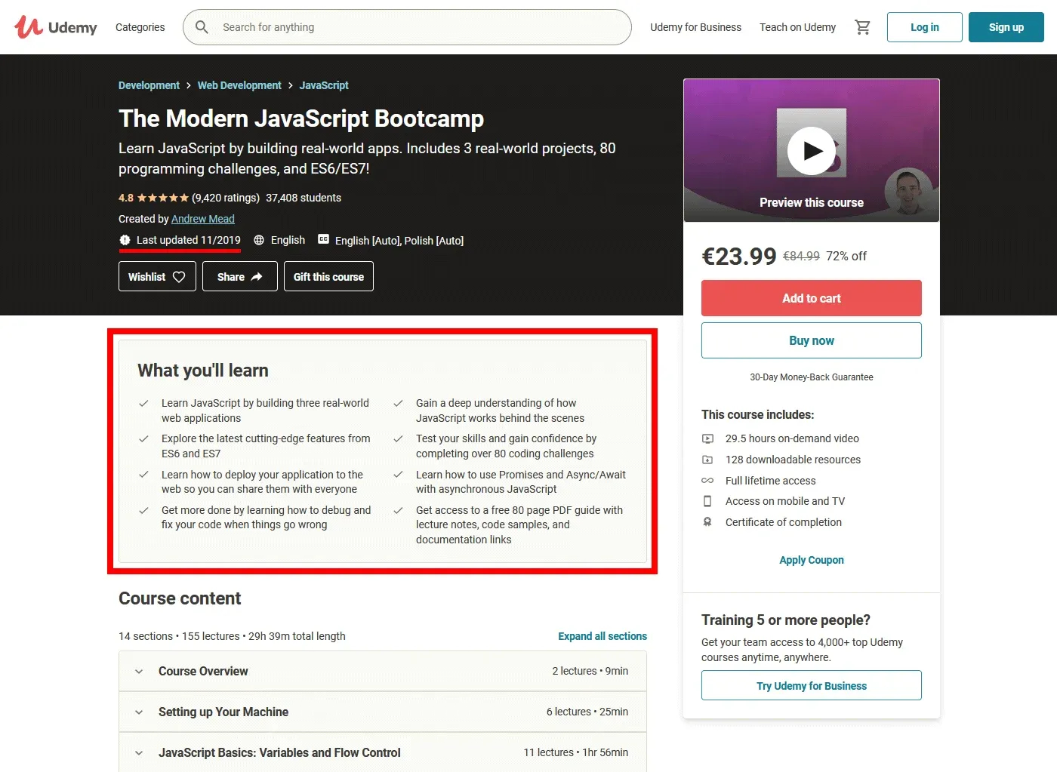Click the lifetime access infinity icon
Screen dimensions: 1057x772
coord(707,481)
